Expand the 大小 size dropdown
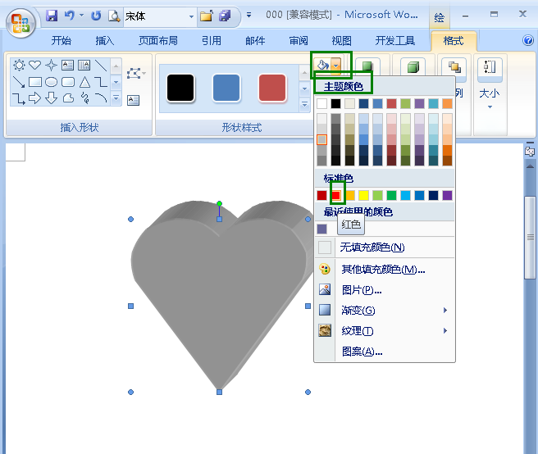The width and height of the screenshot is (538, 454). click(x=490, y=107)
